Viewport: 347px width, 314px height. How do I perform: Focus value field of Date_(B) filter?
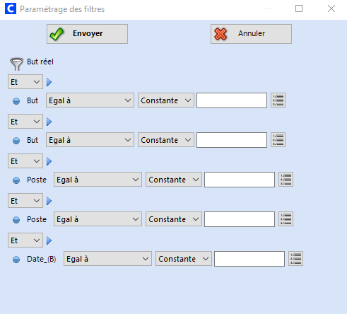[x=249, y=259]
